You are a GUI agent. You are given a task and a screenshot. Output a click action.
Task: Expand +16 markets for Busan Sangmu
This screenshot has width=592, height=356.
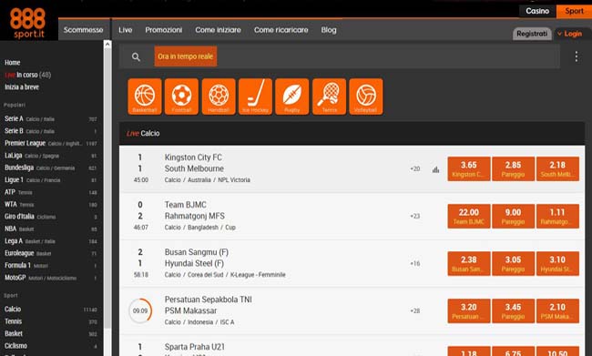click(x=415, y=263)
